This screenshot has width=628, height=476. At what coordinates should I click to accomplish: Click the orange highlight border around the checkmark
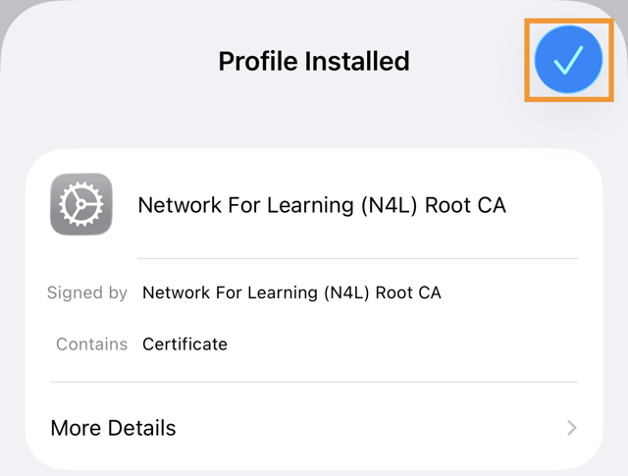(528, 60)
